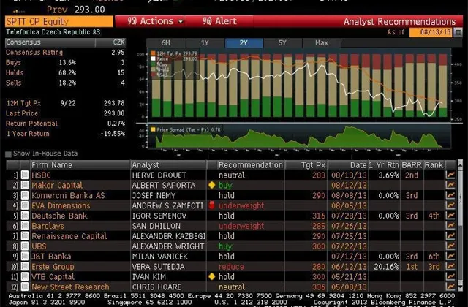Show the chart icon for Komercni Banka row

click(x=450, y=195)
